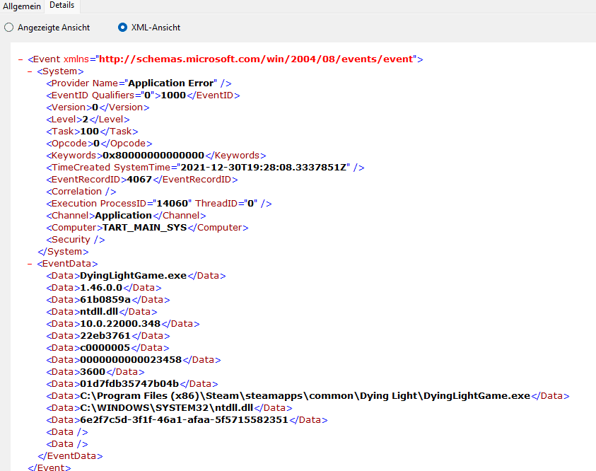
Task: Click the C:\WINDOWS\SYSTEM32\ntdll.dll path
Action: click(167, 408)
